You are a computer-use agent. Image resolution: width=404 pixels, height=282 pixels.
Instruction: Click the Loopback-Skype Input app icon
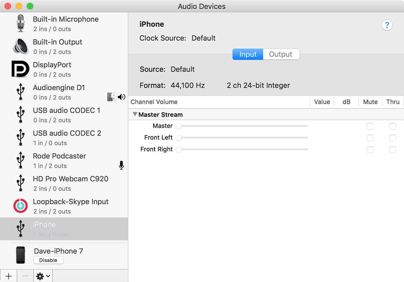click(x=21, y=206)
